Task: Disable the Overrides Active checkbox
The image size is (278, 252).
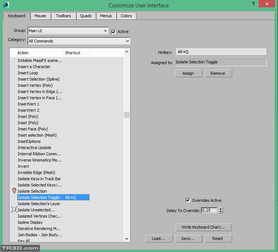Action: coord(188,200)
